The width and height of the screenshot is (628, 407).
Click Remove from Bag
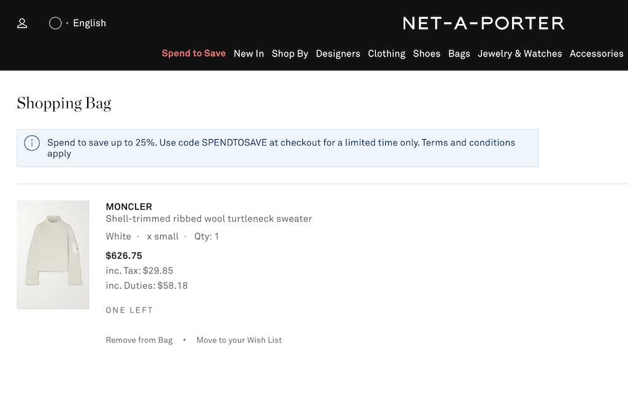coord(139,340)
